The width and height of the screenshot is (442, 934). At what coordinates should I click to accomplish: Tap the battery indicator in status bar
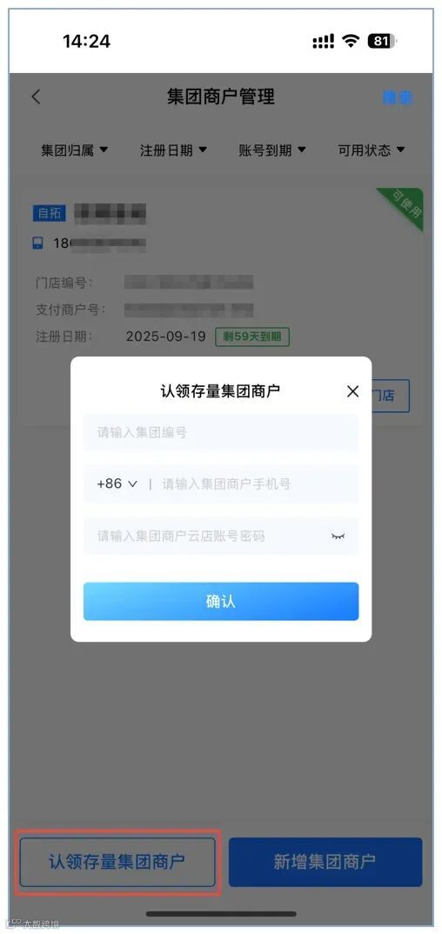[x=383, y=41]
